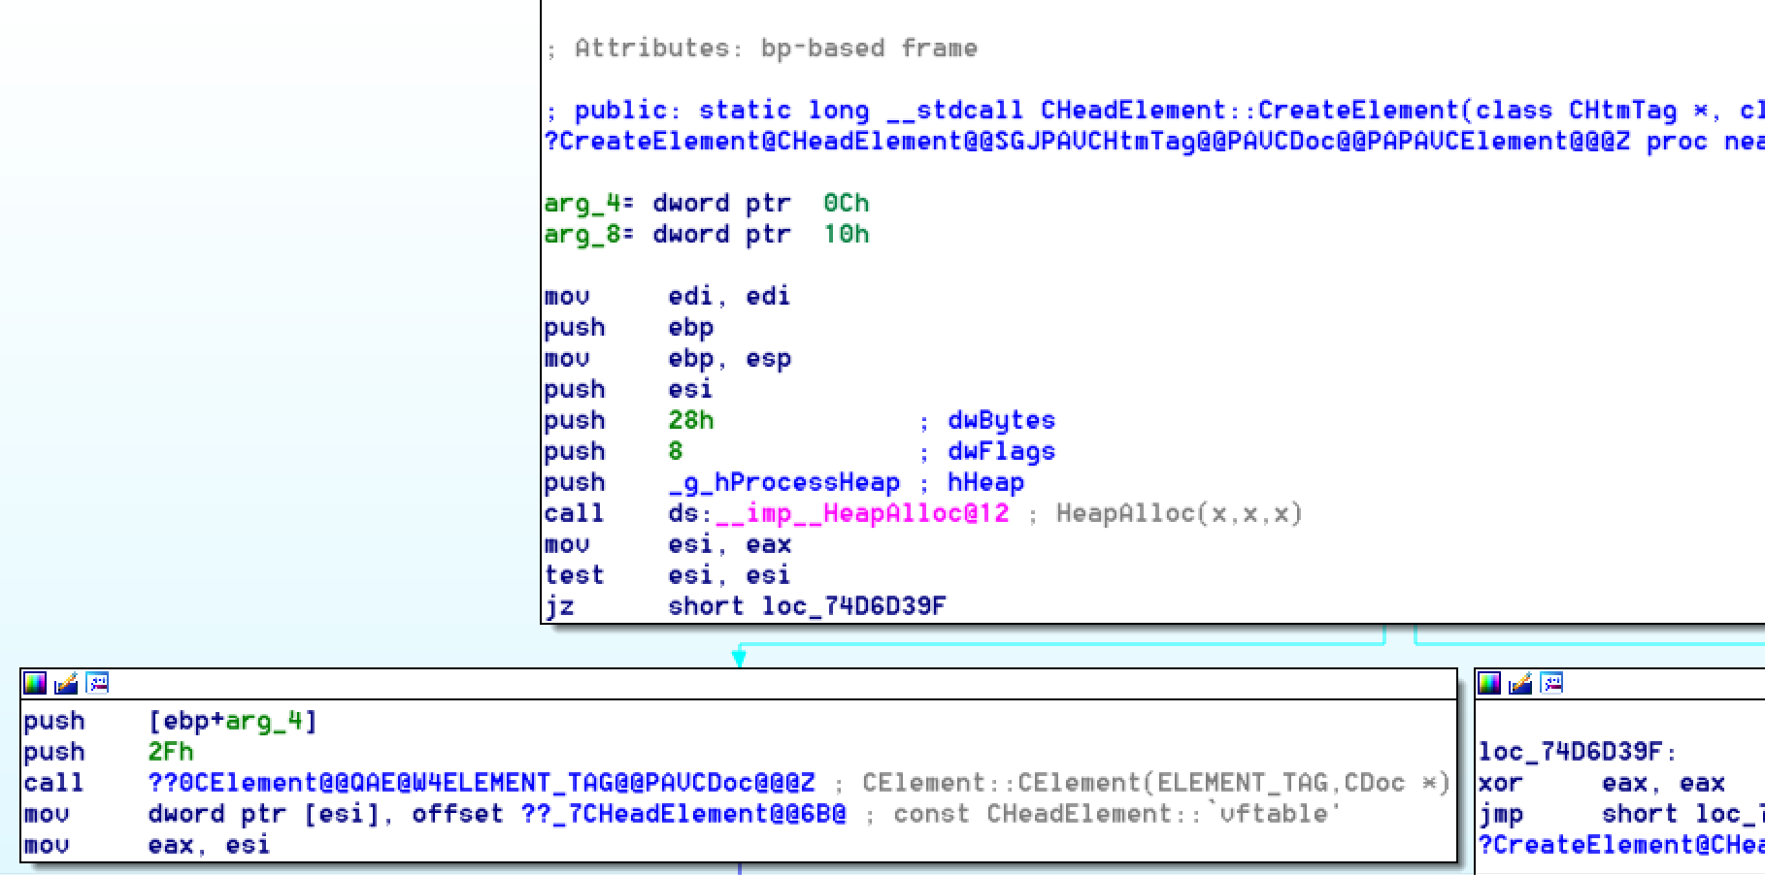Click pencil edit icon on loc_74D6D39F node
This screenshot has width=1765, height=875.
1520,684
